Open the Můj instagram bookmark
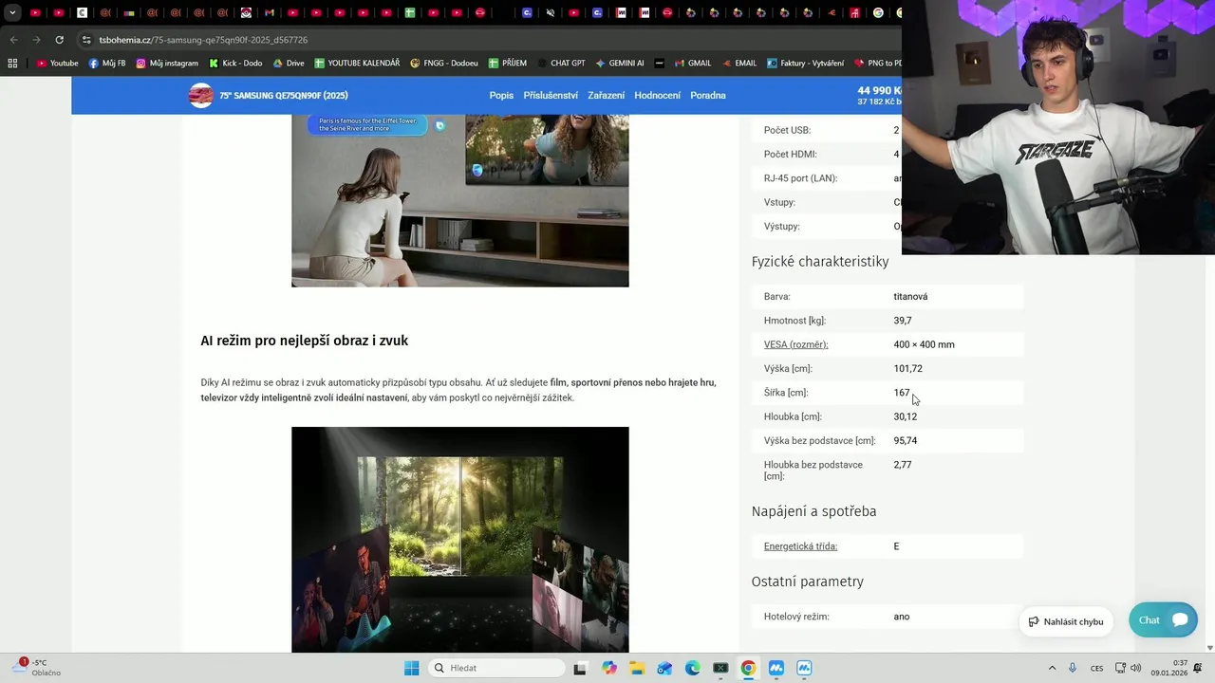This screenshot has width=1215, height=683. tap(167, 64)
